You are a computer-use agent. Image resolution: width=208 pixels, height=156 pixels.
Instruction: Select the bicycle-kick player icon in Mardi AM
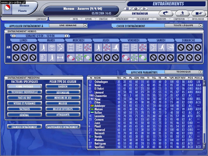(60, 48)
